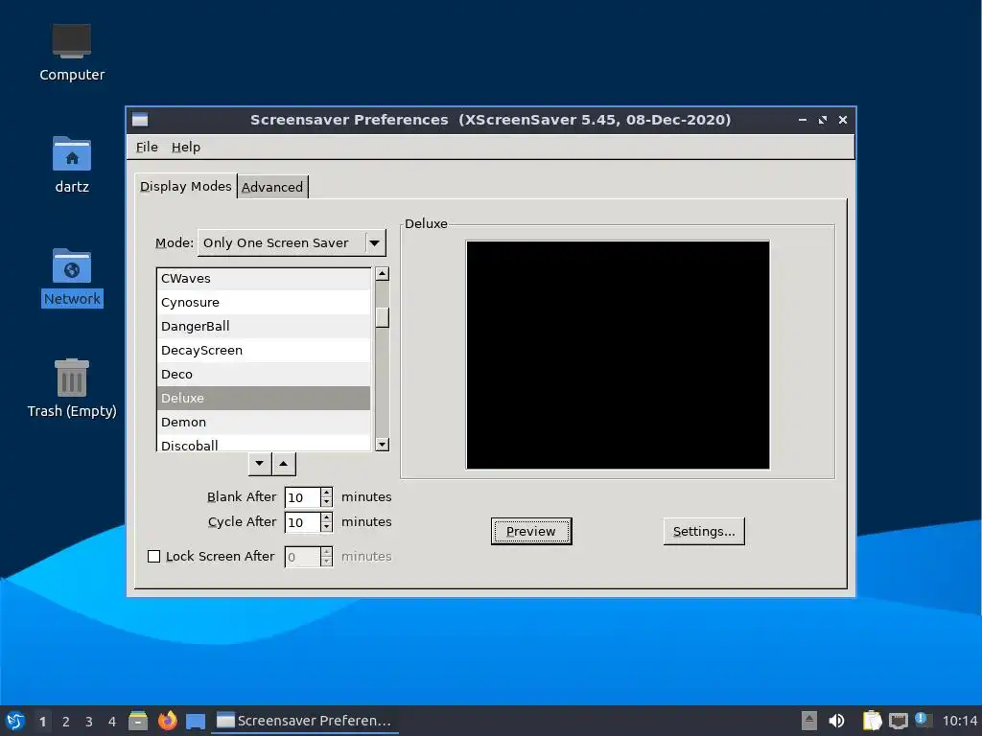The height and width of the screenshot is (736, 982).
Task: Click the network status tray icon
Action: [x=898, y=721]
